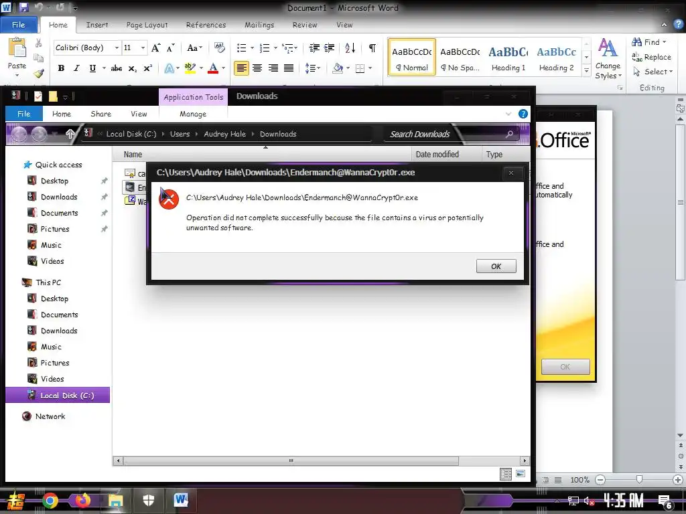Apply the No Spacing style
686x514 pixels.
click(460, 57)
